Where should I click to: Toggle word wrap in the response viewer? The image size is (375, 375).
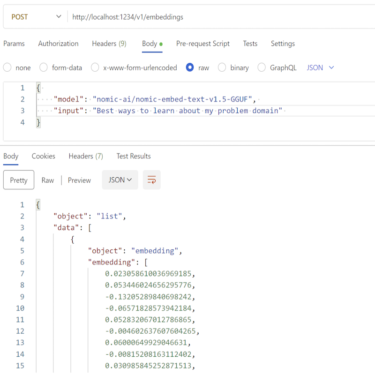tap(151, 180)
